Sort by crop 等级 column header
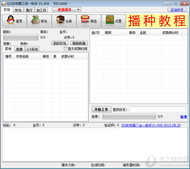The height and width of the screenshot is (169, 190). 47,56
